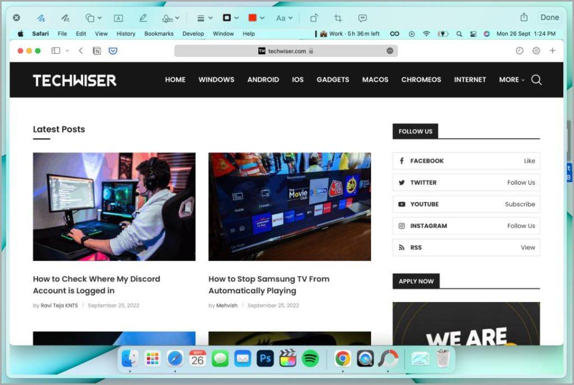Add a text box annotation
The height and width of the screenshot is (385, 574).
point(118,18)
